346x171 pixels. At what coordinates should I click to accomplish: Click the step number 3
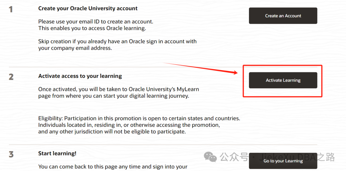coord(11,154)
